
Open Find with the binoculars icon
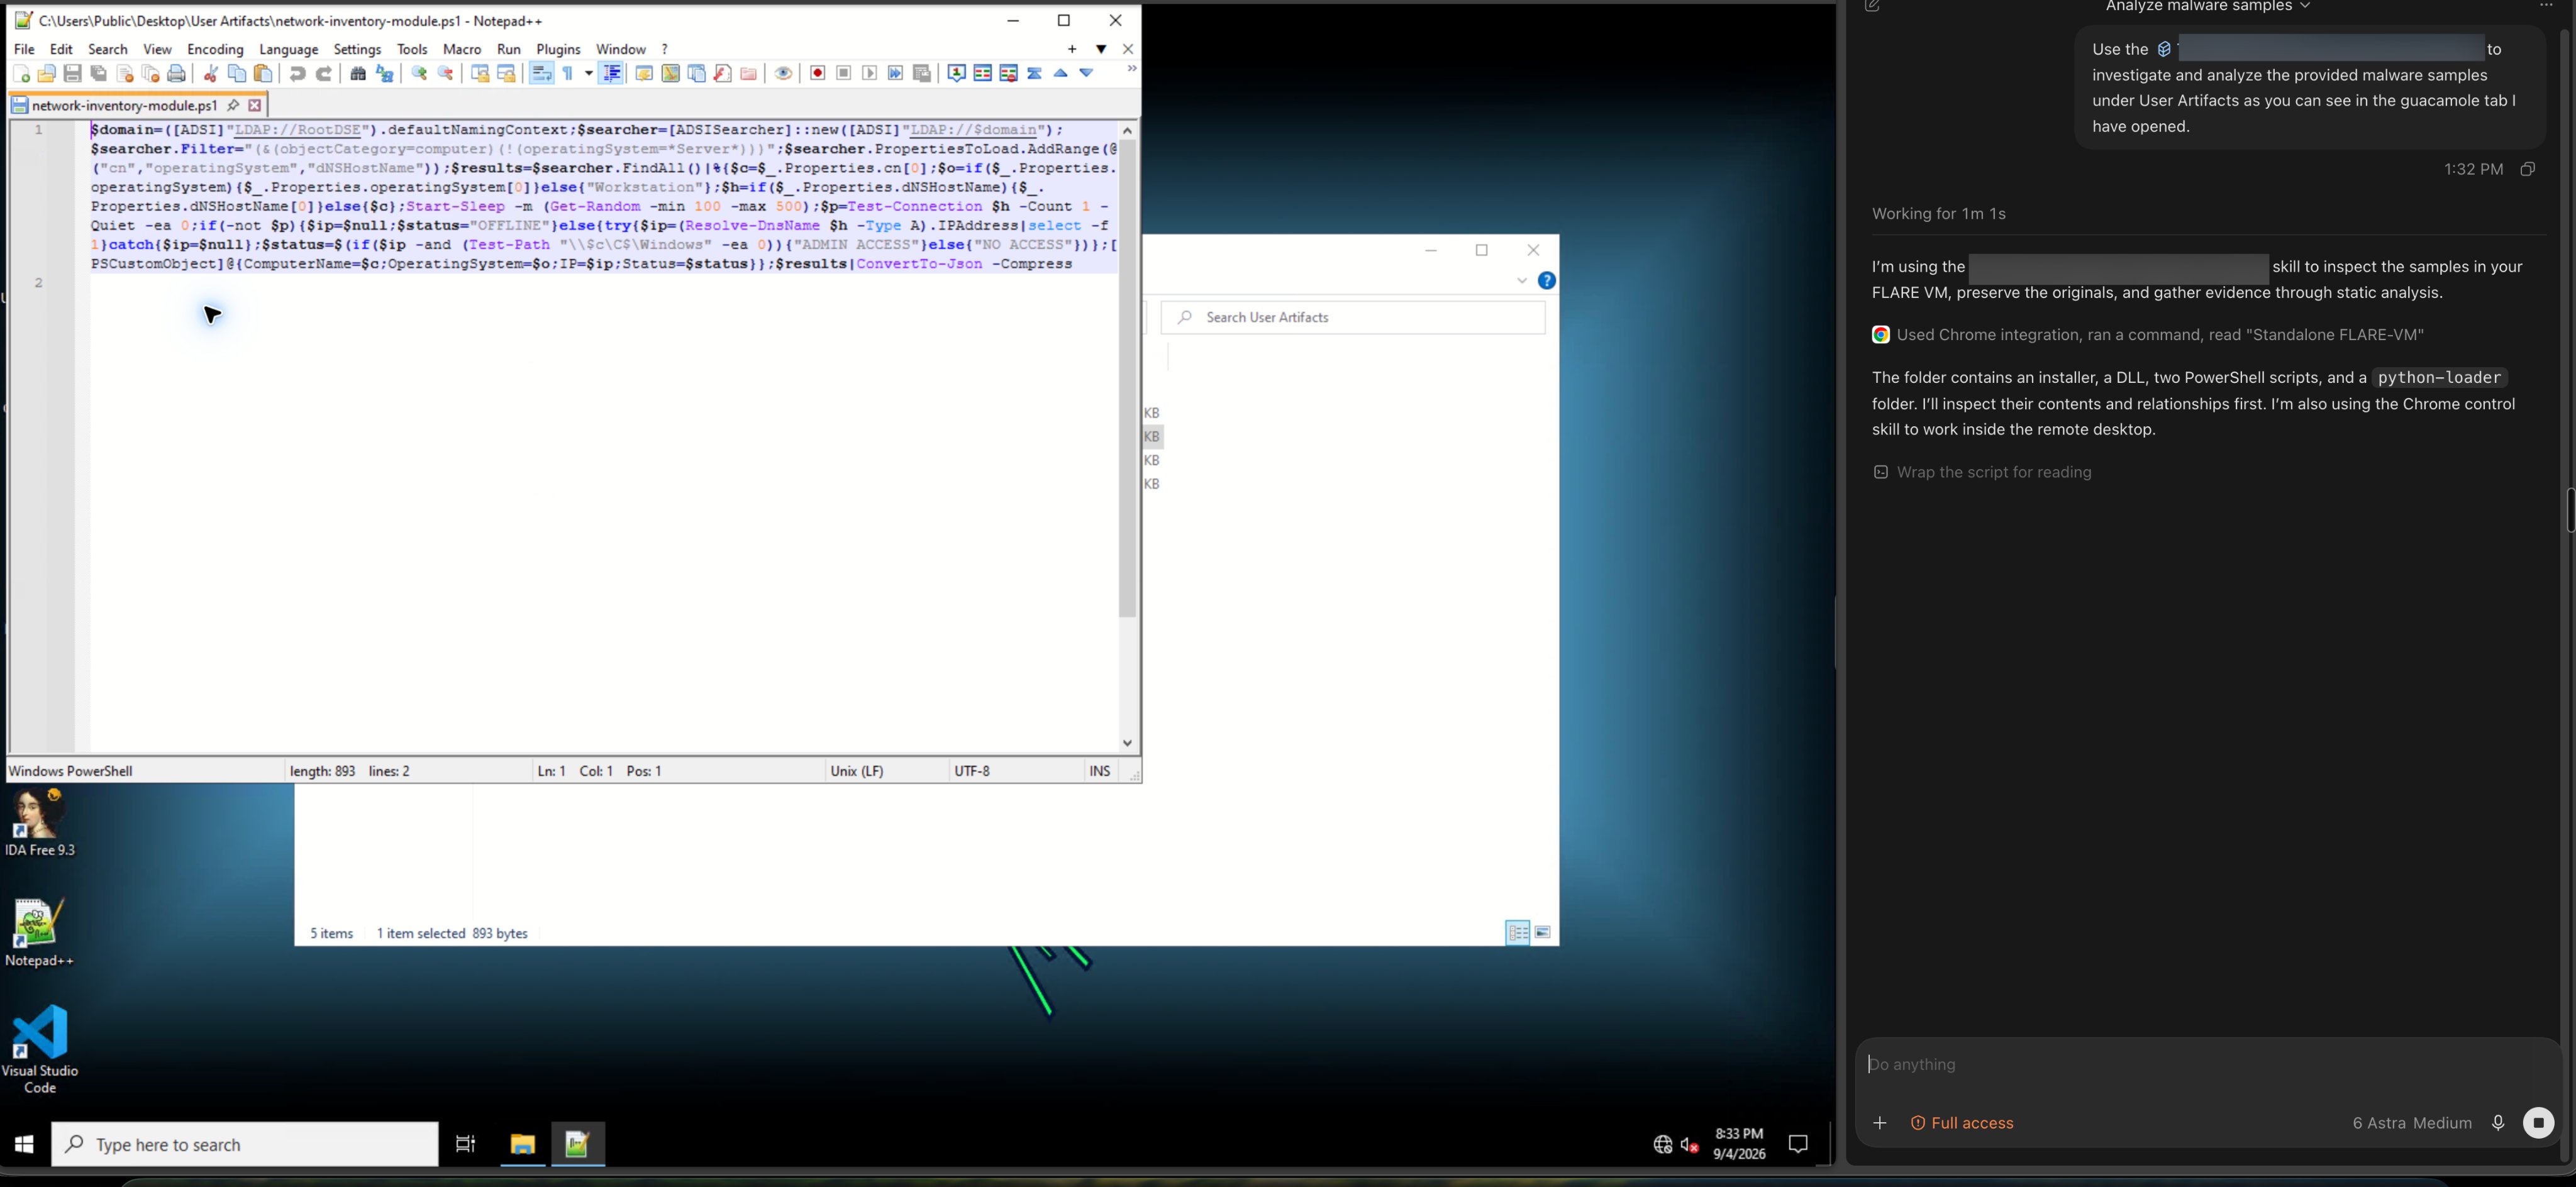(x=358, y=73)
